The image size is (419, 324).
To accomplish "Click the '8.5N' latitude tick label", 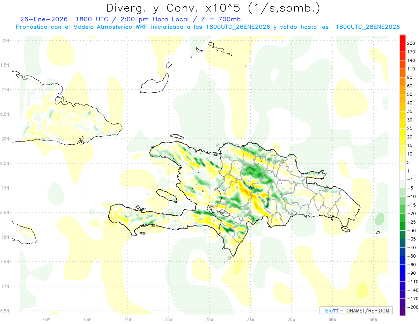I will point(5,213).
